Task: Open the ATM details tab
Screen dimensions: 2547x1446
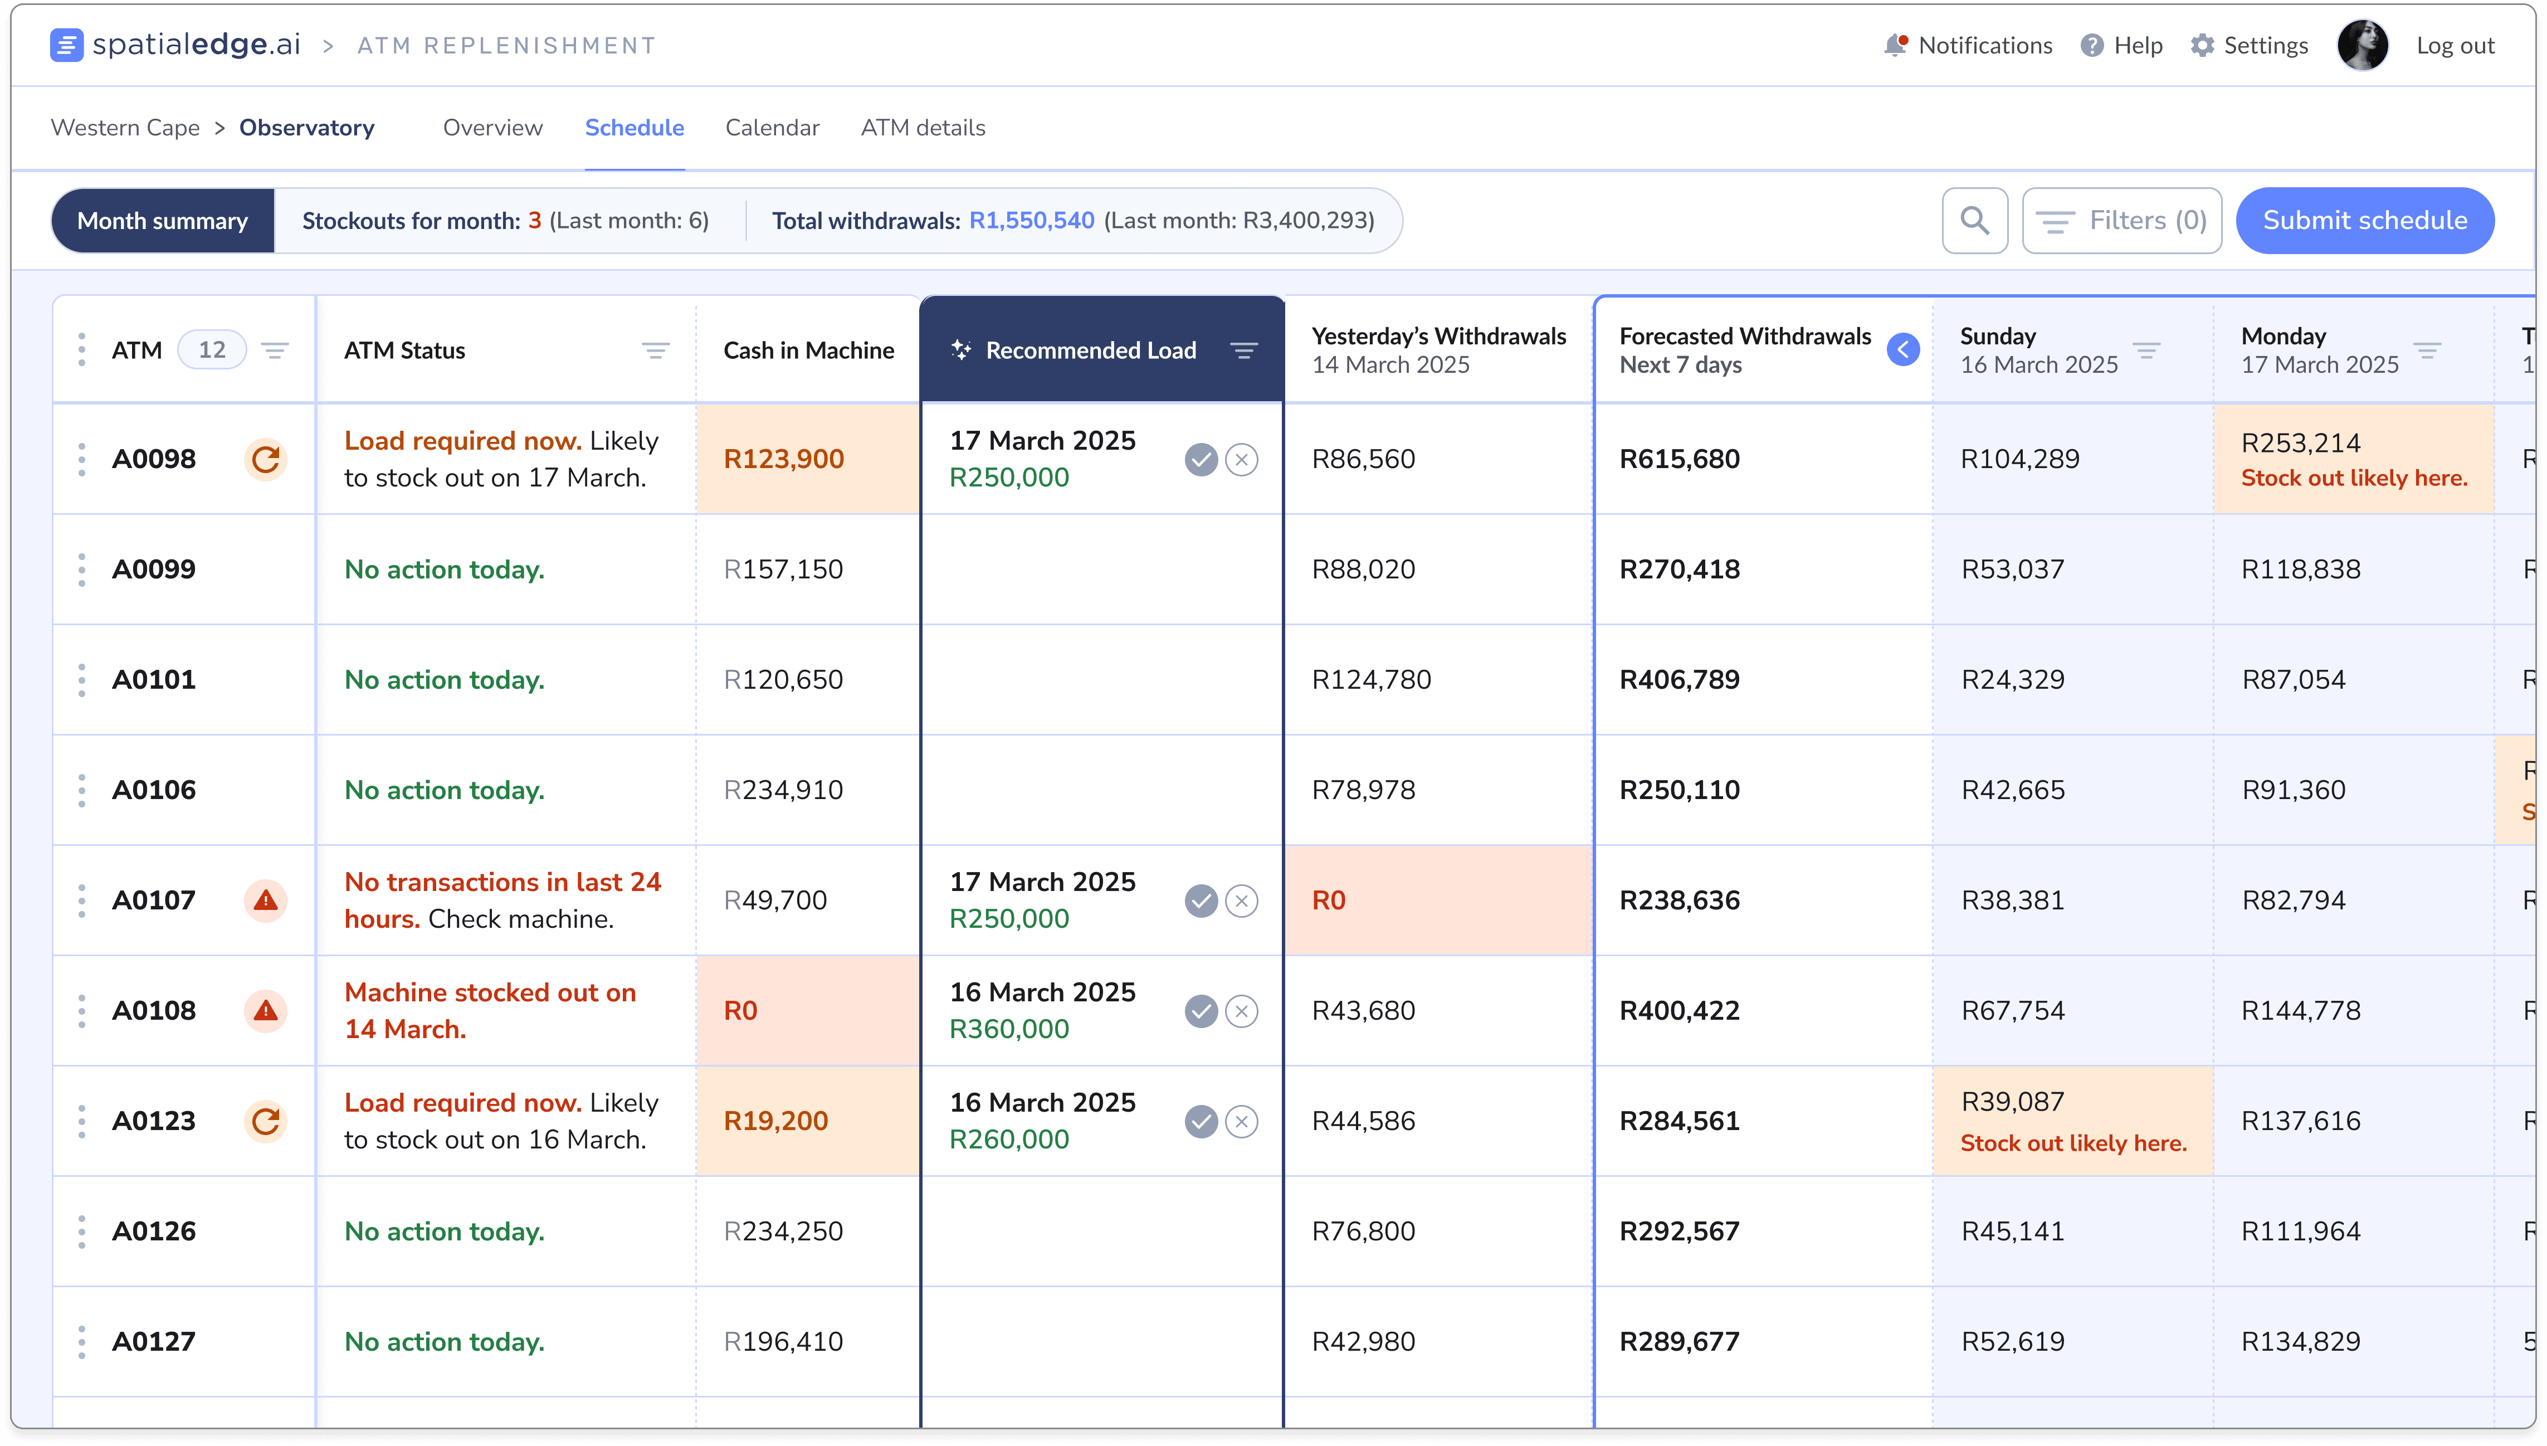Action: (x=922, y=128)
